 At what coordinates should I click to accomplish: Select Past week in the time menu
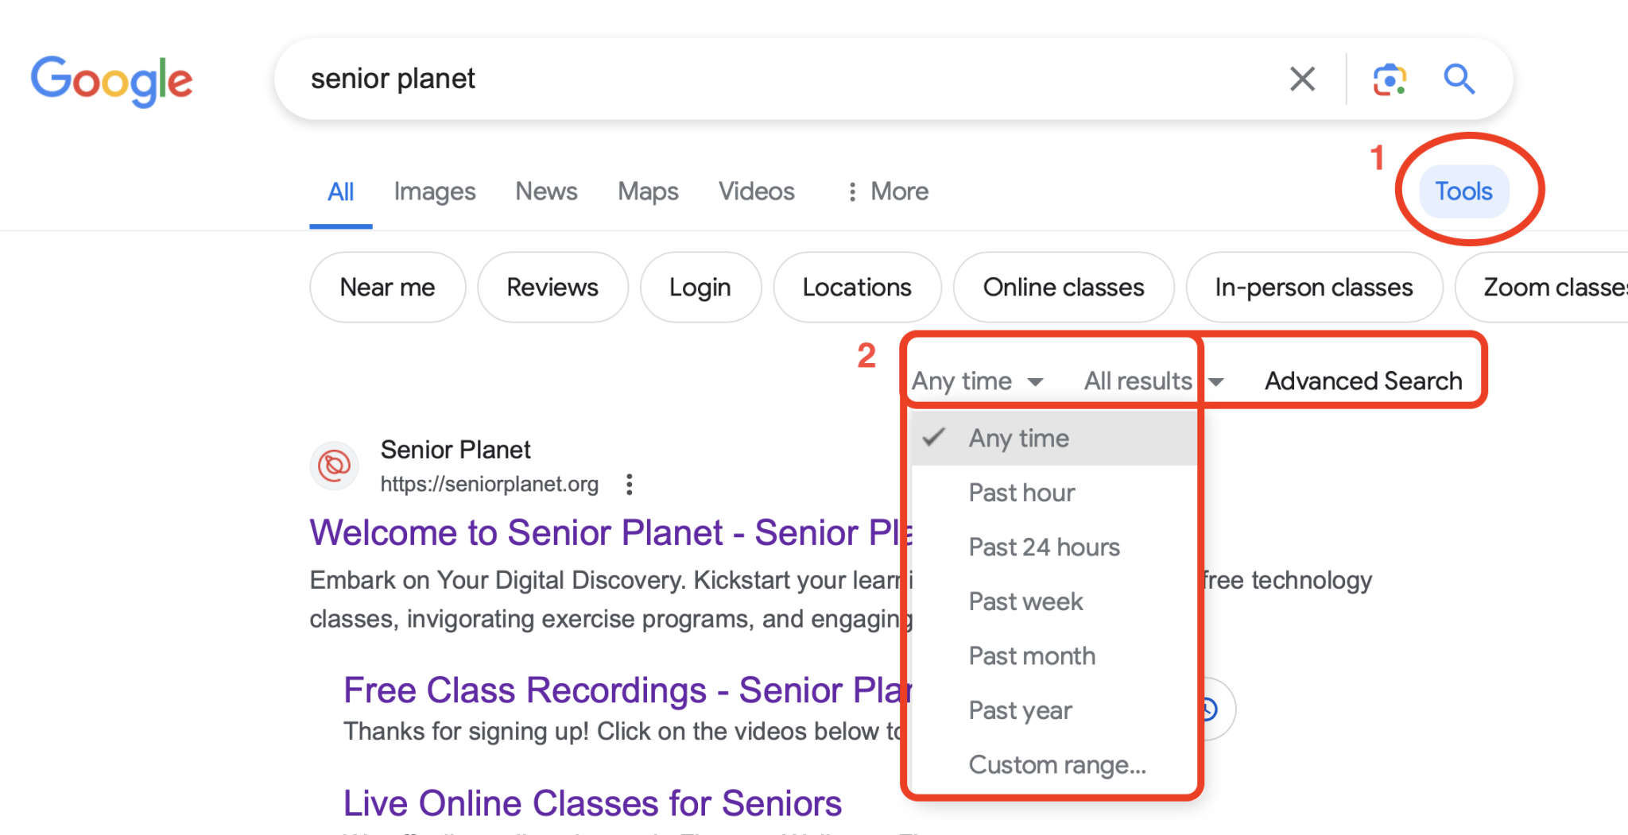click(x=1025, y=601)
